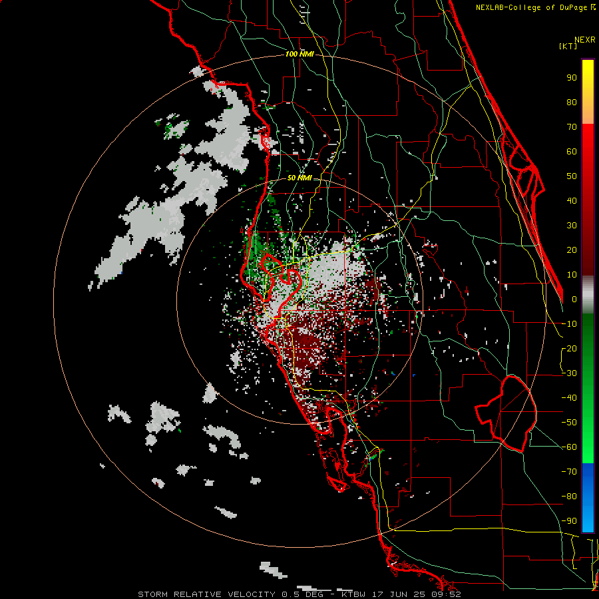Click the yellow top segment of the color bar
This screenshot has height=599, width=599.
point(588,82)
